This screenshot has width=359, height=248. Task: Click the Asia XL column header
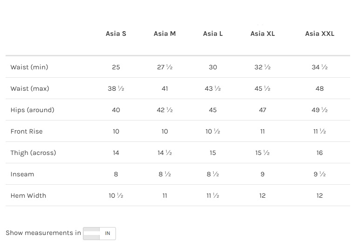click(263, 34)
